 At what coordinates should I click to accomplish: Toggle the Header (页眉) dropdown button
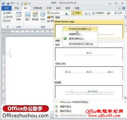(77, 13)
